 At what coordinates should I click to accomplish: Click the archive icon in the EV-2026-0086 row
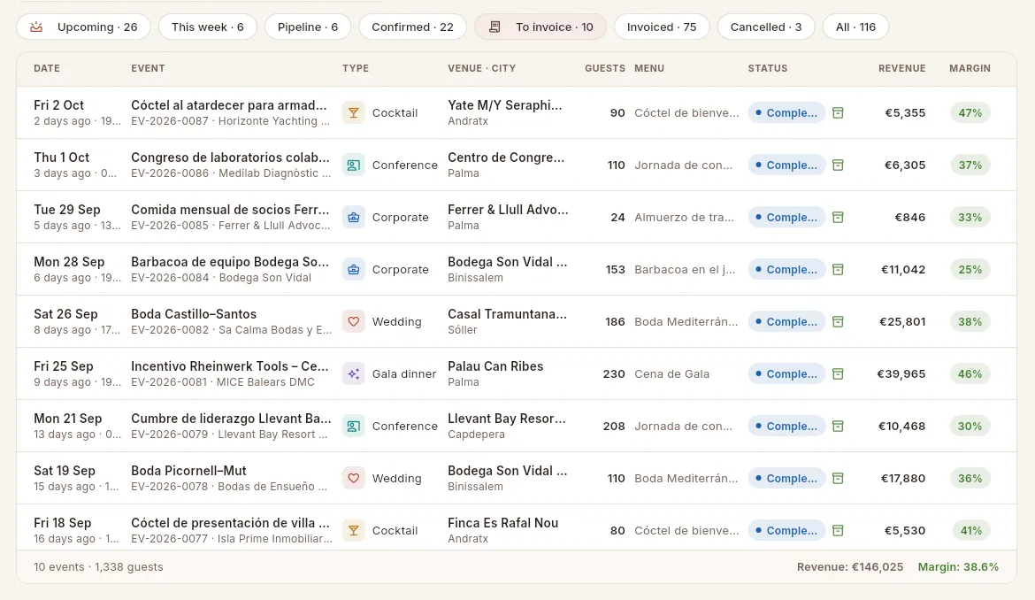click(x=838, y=165)
